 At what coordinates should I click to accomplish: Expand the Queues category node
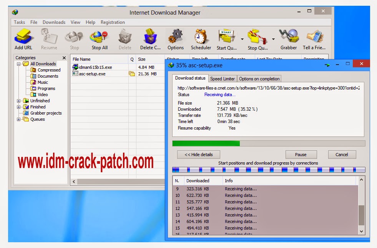pos(18,119)
